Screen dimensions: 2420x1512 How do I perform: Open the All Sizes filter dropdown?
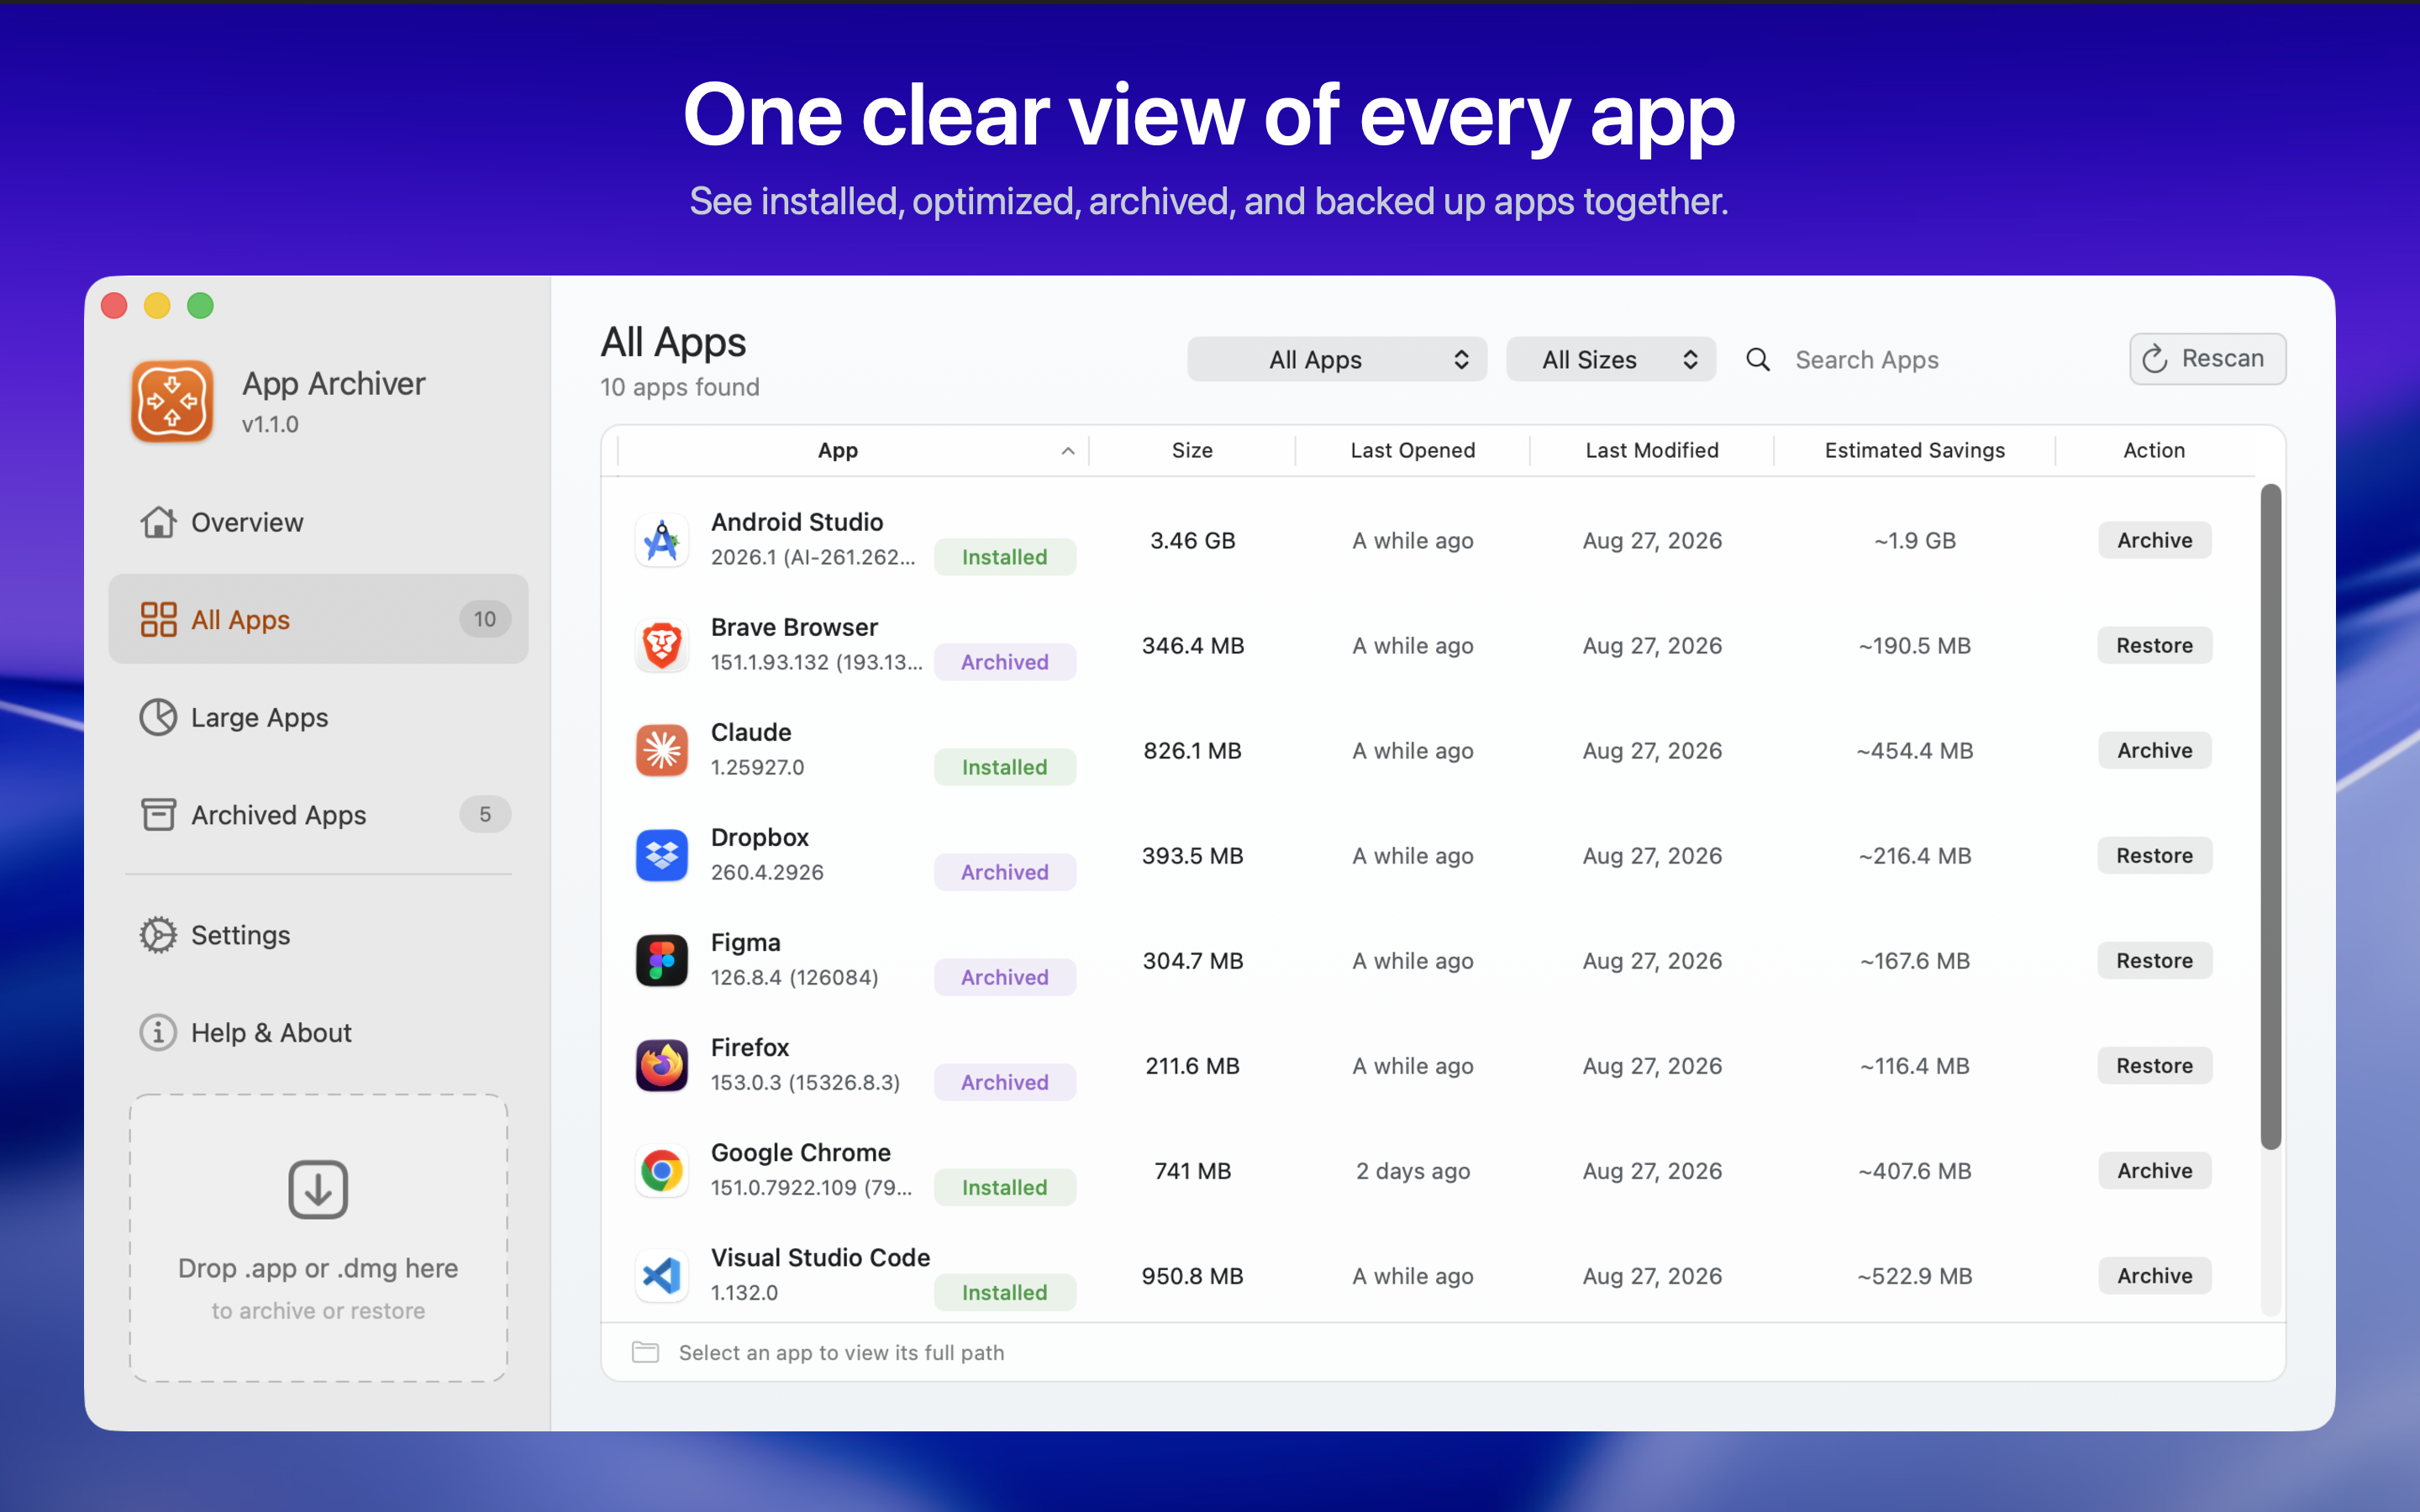(x=1610, y=359)
